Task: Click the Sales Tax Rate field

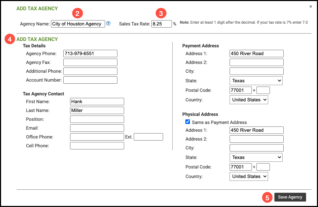Action: pyautogui.click(x=161, y=24)
